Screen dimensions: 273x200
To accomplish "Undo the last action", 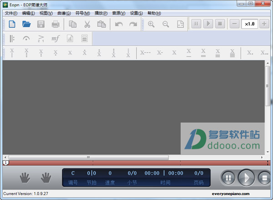I will pyautogui.click(x=119, y=24).
